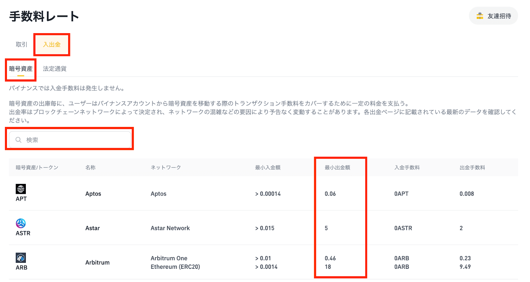Select the 暗号資産 sub-tab
The width and height of the screenshot is (530, 282).
pyautogui.click(x=21, y=69)
